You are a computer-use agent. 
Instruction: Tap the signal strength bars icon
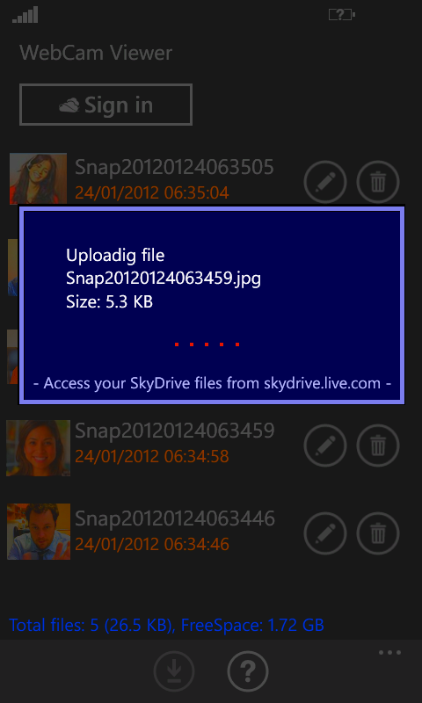[25, 15]
